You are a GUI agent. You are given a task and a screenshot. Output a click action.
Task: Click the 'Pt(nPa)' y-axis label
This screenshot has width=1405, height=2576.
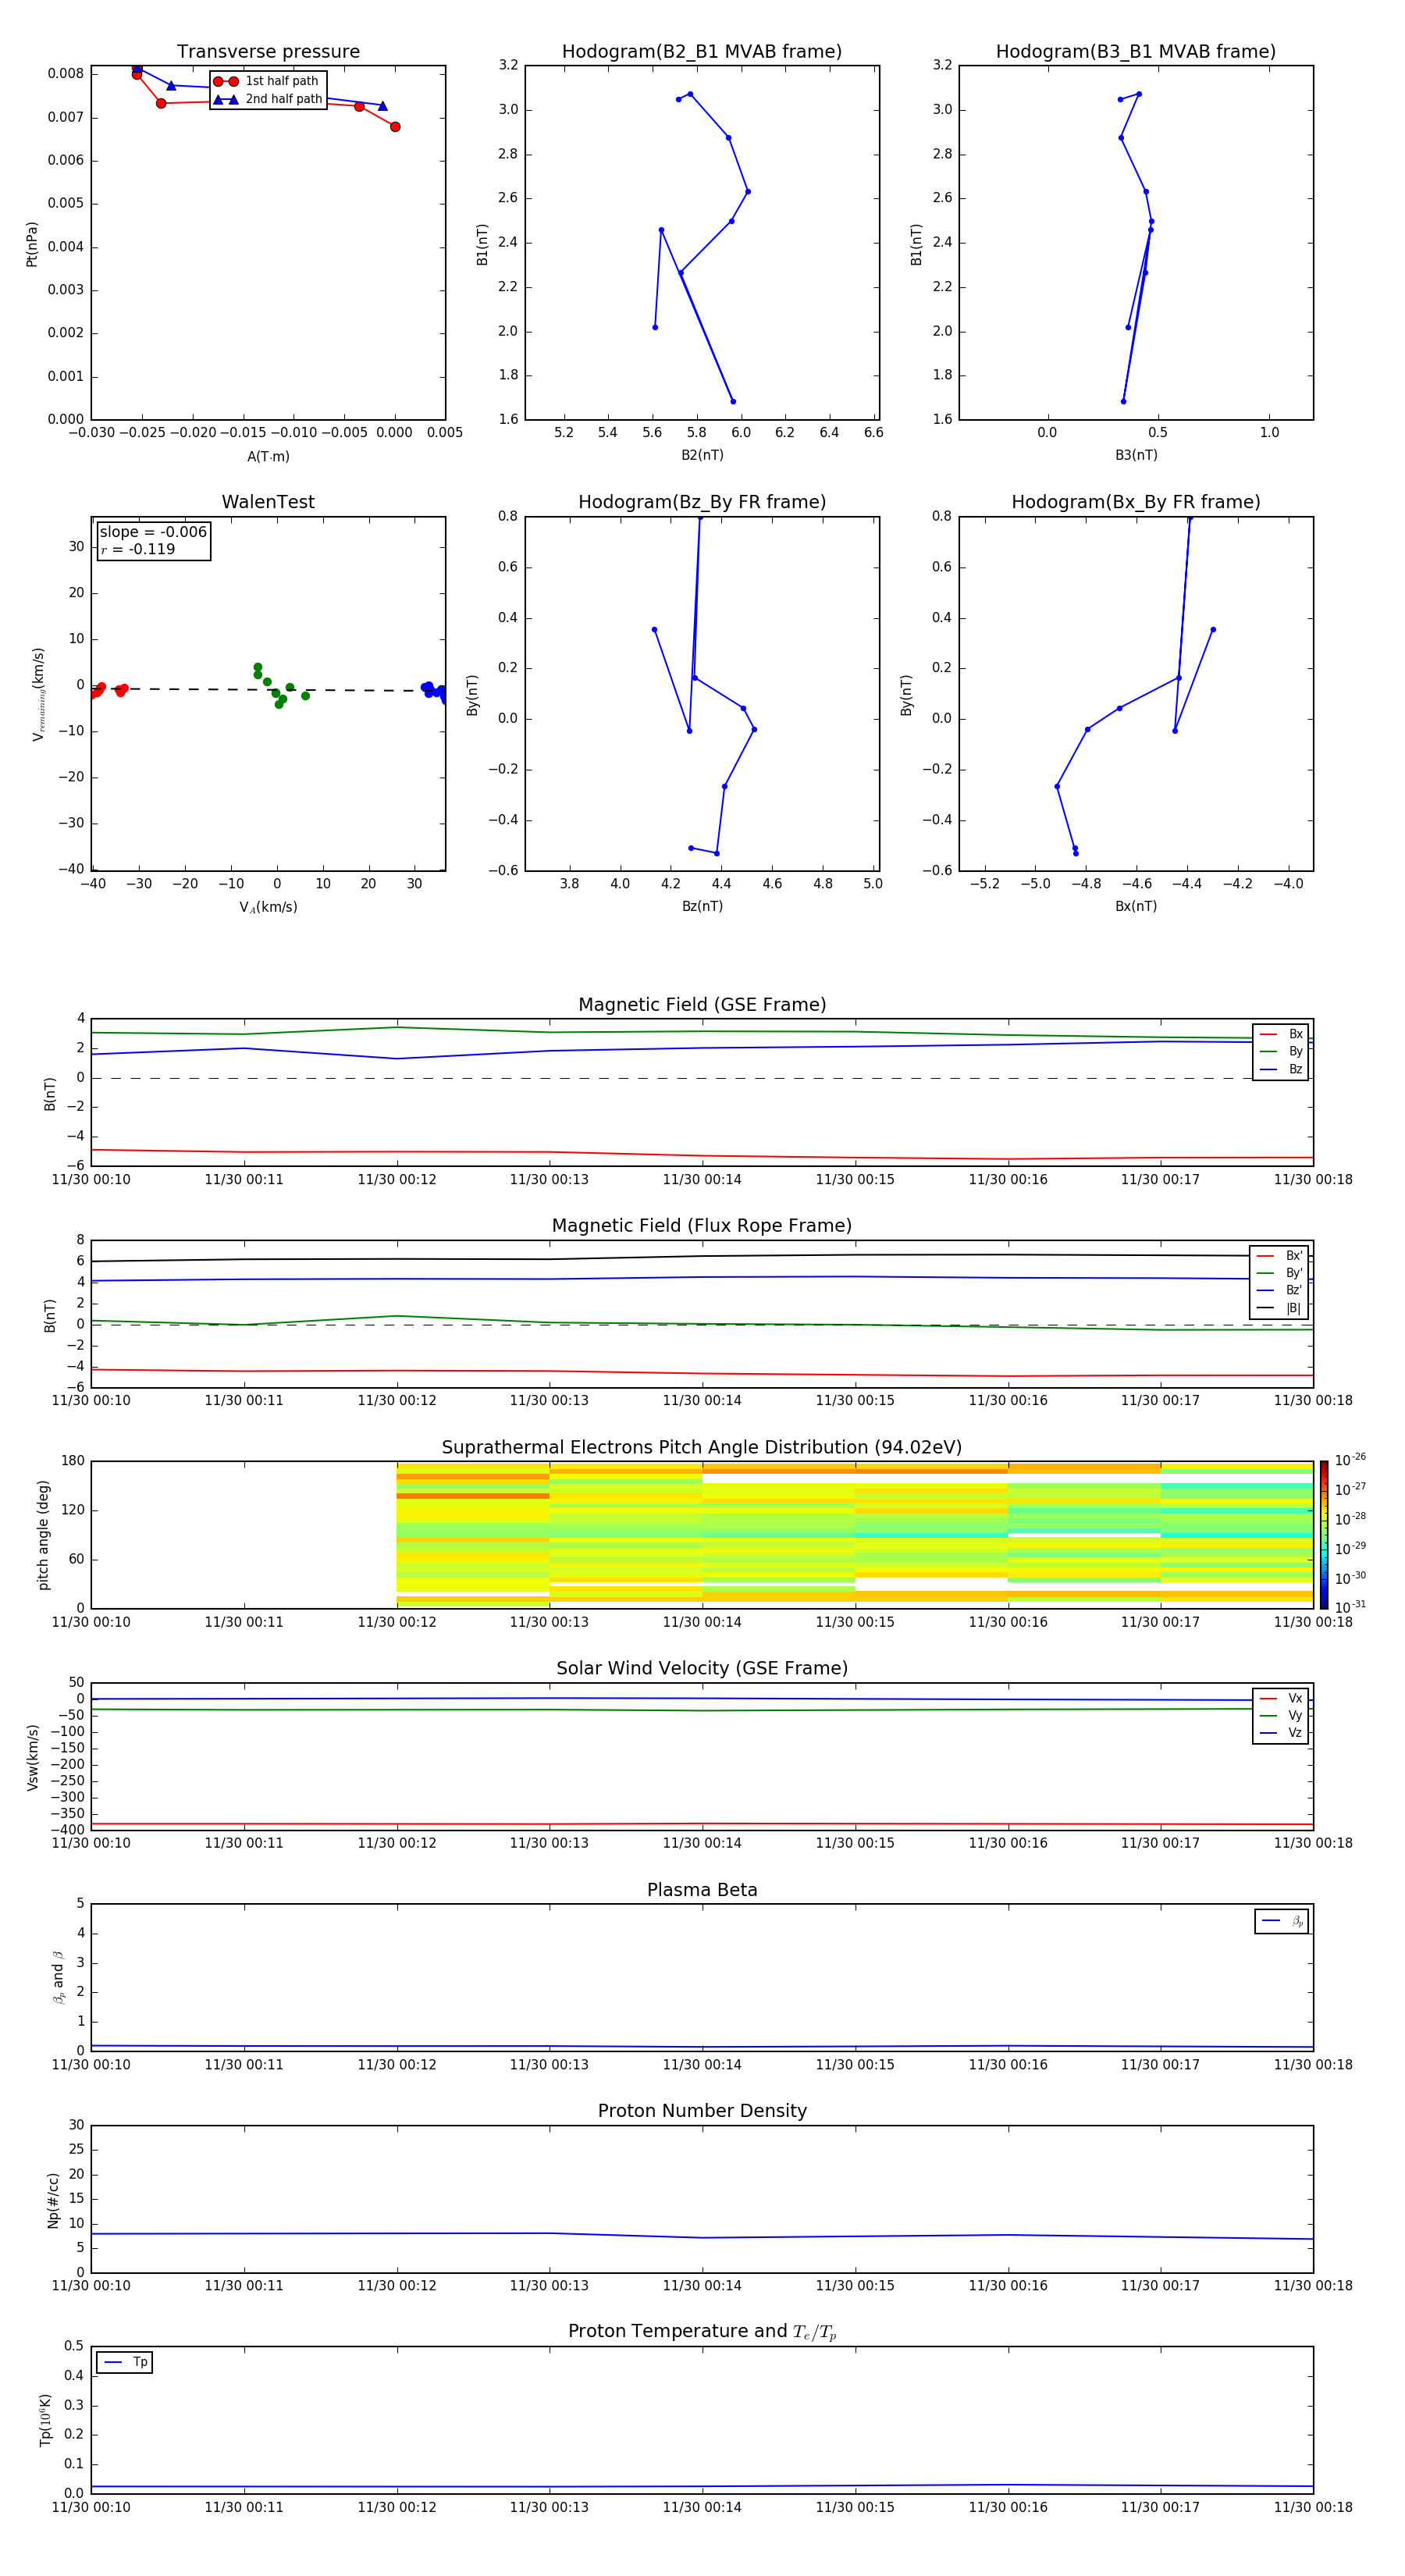pos(32,244)
